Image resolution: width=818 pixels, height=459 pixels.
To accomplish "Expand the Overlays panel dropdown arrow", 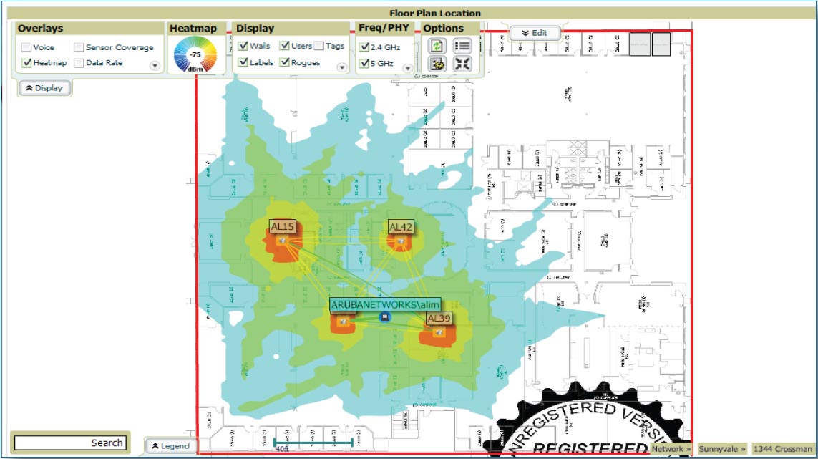I will tap(155, 66).
